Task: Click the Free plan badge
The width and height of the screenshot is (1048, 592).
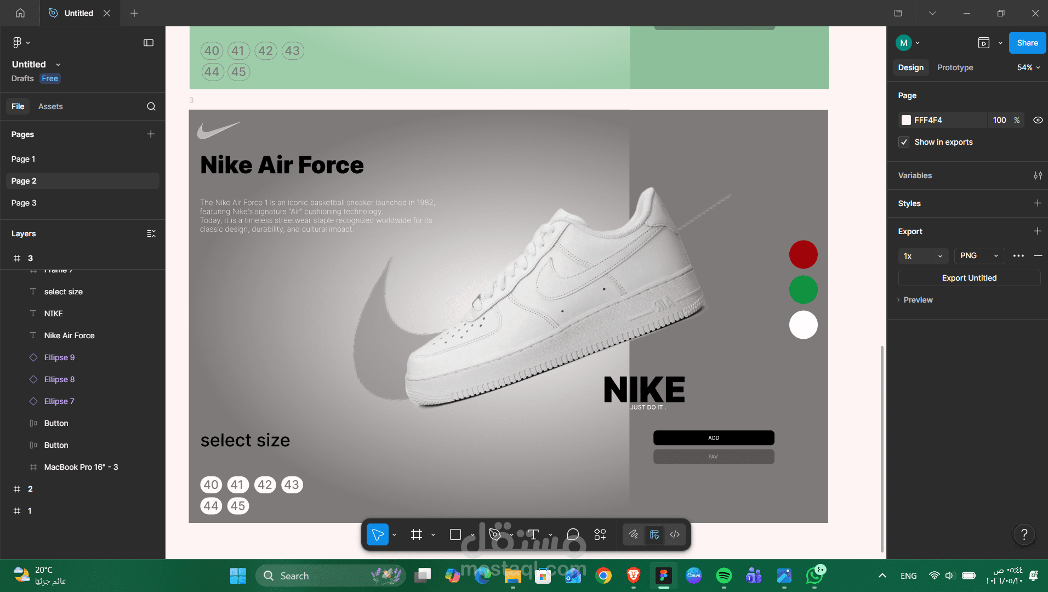Action: 50,78
